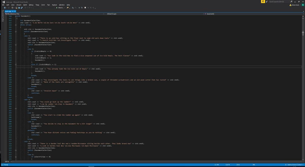
Task: Collapse the while (true) block at line 164
Action: pos(16,25)
